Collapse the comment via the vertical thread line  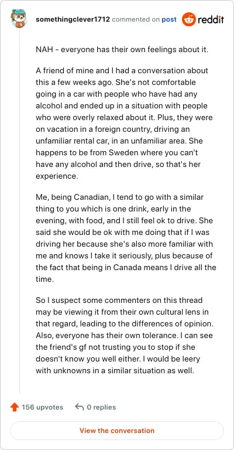(x=19, y=211)
